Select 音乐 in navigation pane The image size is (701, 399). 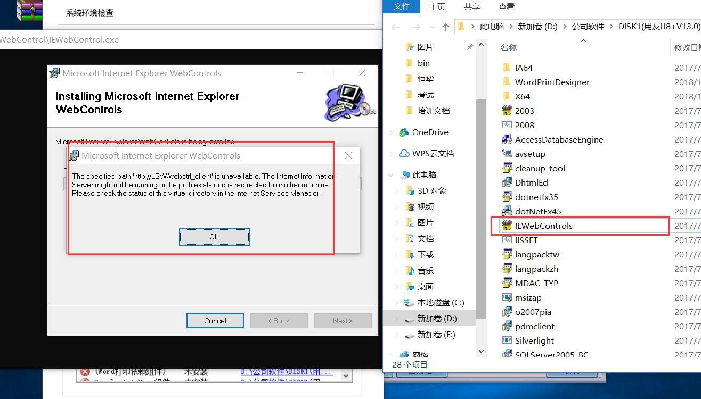[x=425, y=270]
